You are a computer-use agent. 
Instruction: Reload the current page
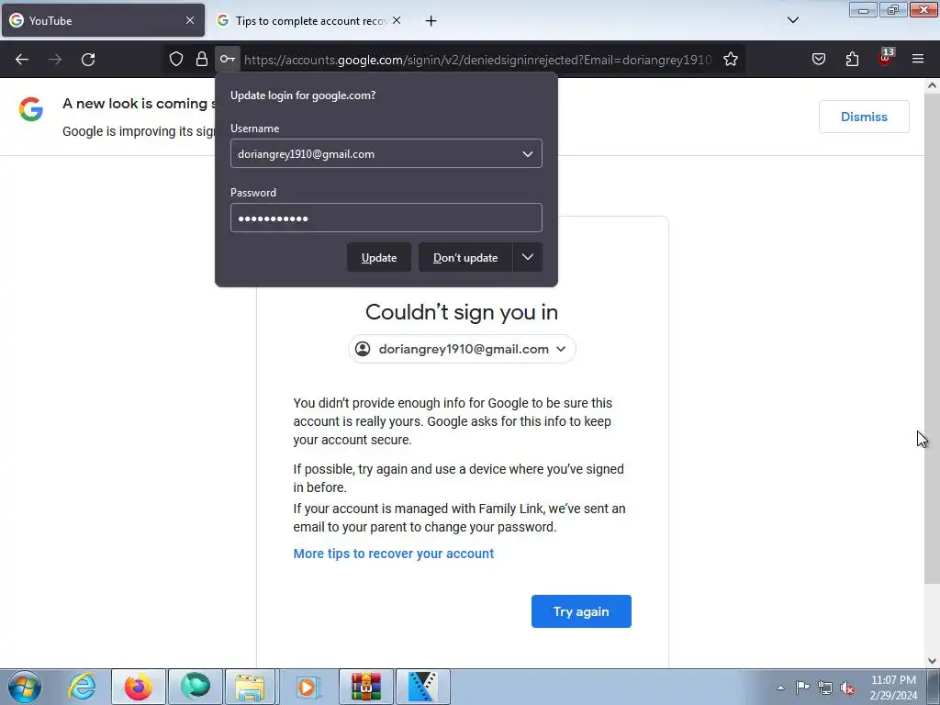(x=88, y=60)
